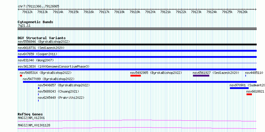Click the ruler's right end arrow

tap(256, 9)
